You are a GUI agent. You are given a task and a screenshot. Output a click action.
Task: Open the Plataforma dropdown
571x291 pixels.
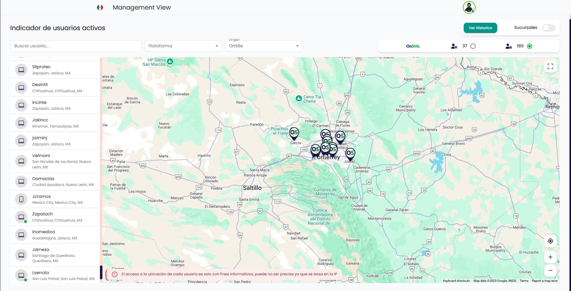click(x=183, y=46)
